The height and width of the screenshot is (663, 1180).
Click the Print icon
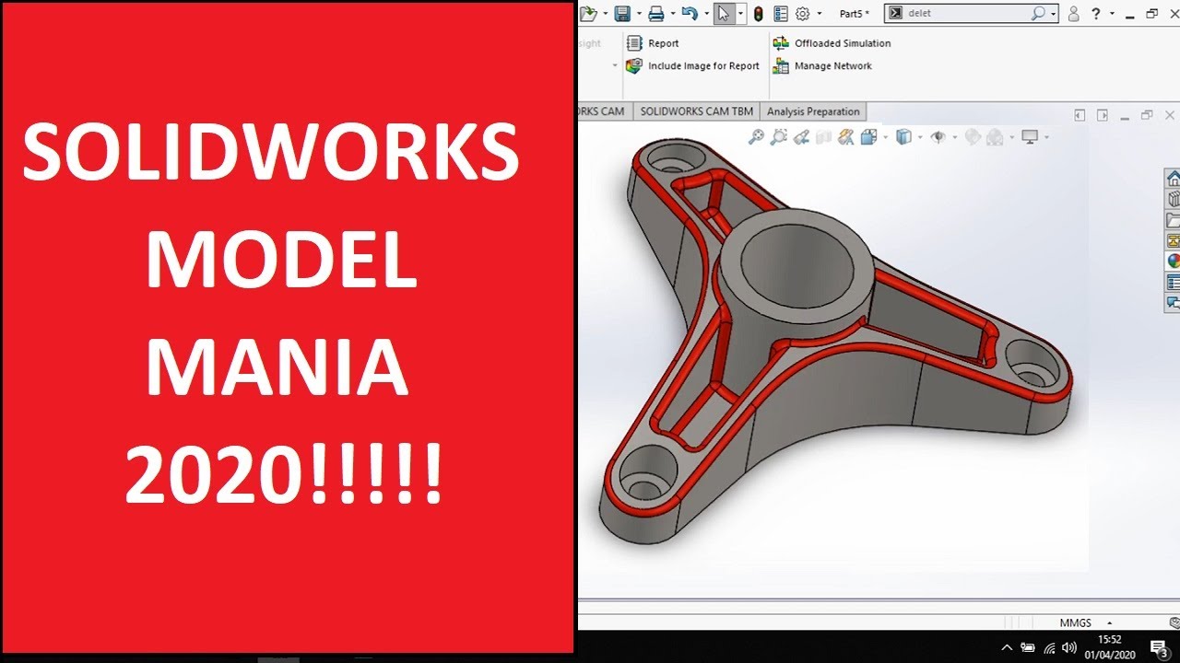(656, 13)
